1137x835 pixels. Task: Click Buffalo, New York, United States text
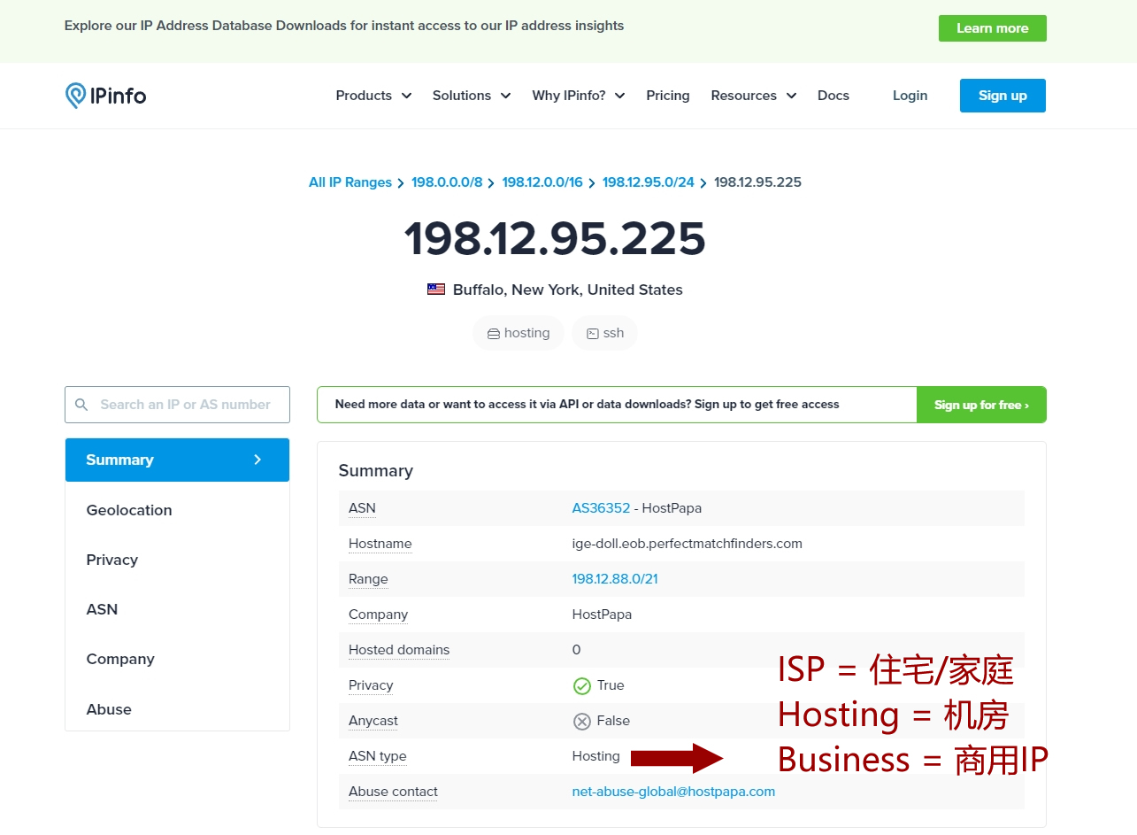(x=568, y=290)
